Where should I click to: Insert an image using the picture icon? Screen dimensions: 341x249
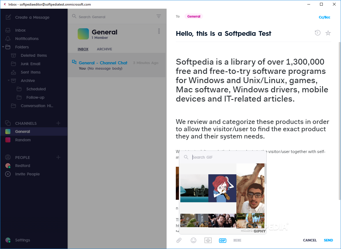pos(208,240)
